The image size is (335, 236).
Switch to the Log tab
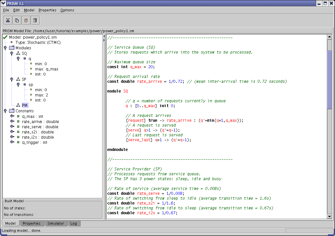pyautogui.click(x=74, y=223)
